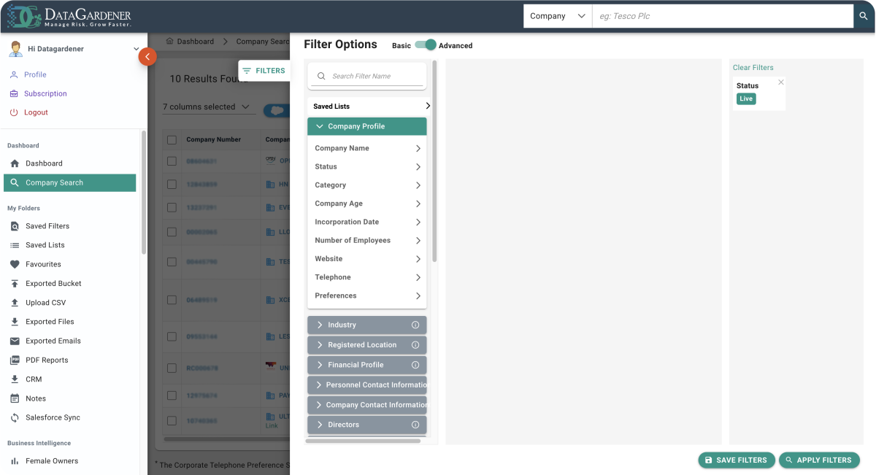Click the magnifier search icon in top bar

click(x=864, y=16)
